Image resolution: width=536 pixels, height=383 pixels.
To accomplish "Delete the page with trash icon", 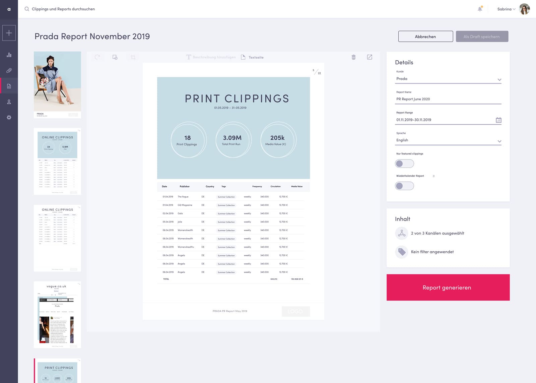I will (x=353, y=57).
